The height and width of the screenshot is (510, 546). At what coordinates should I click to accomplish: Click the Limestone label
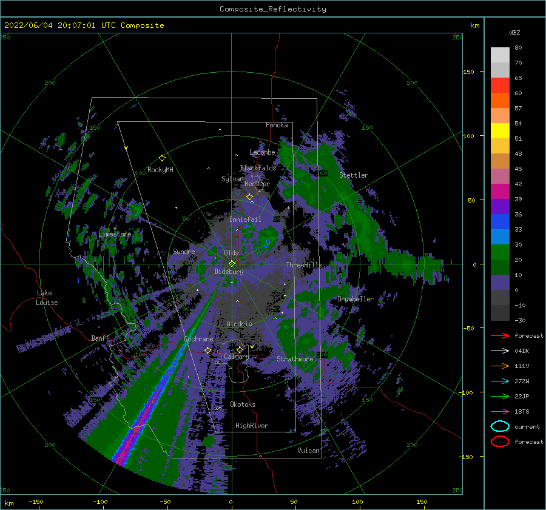click(115, 234)
